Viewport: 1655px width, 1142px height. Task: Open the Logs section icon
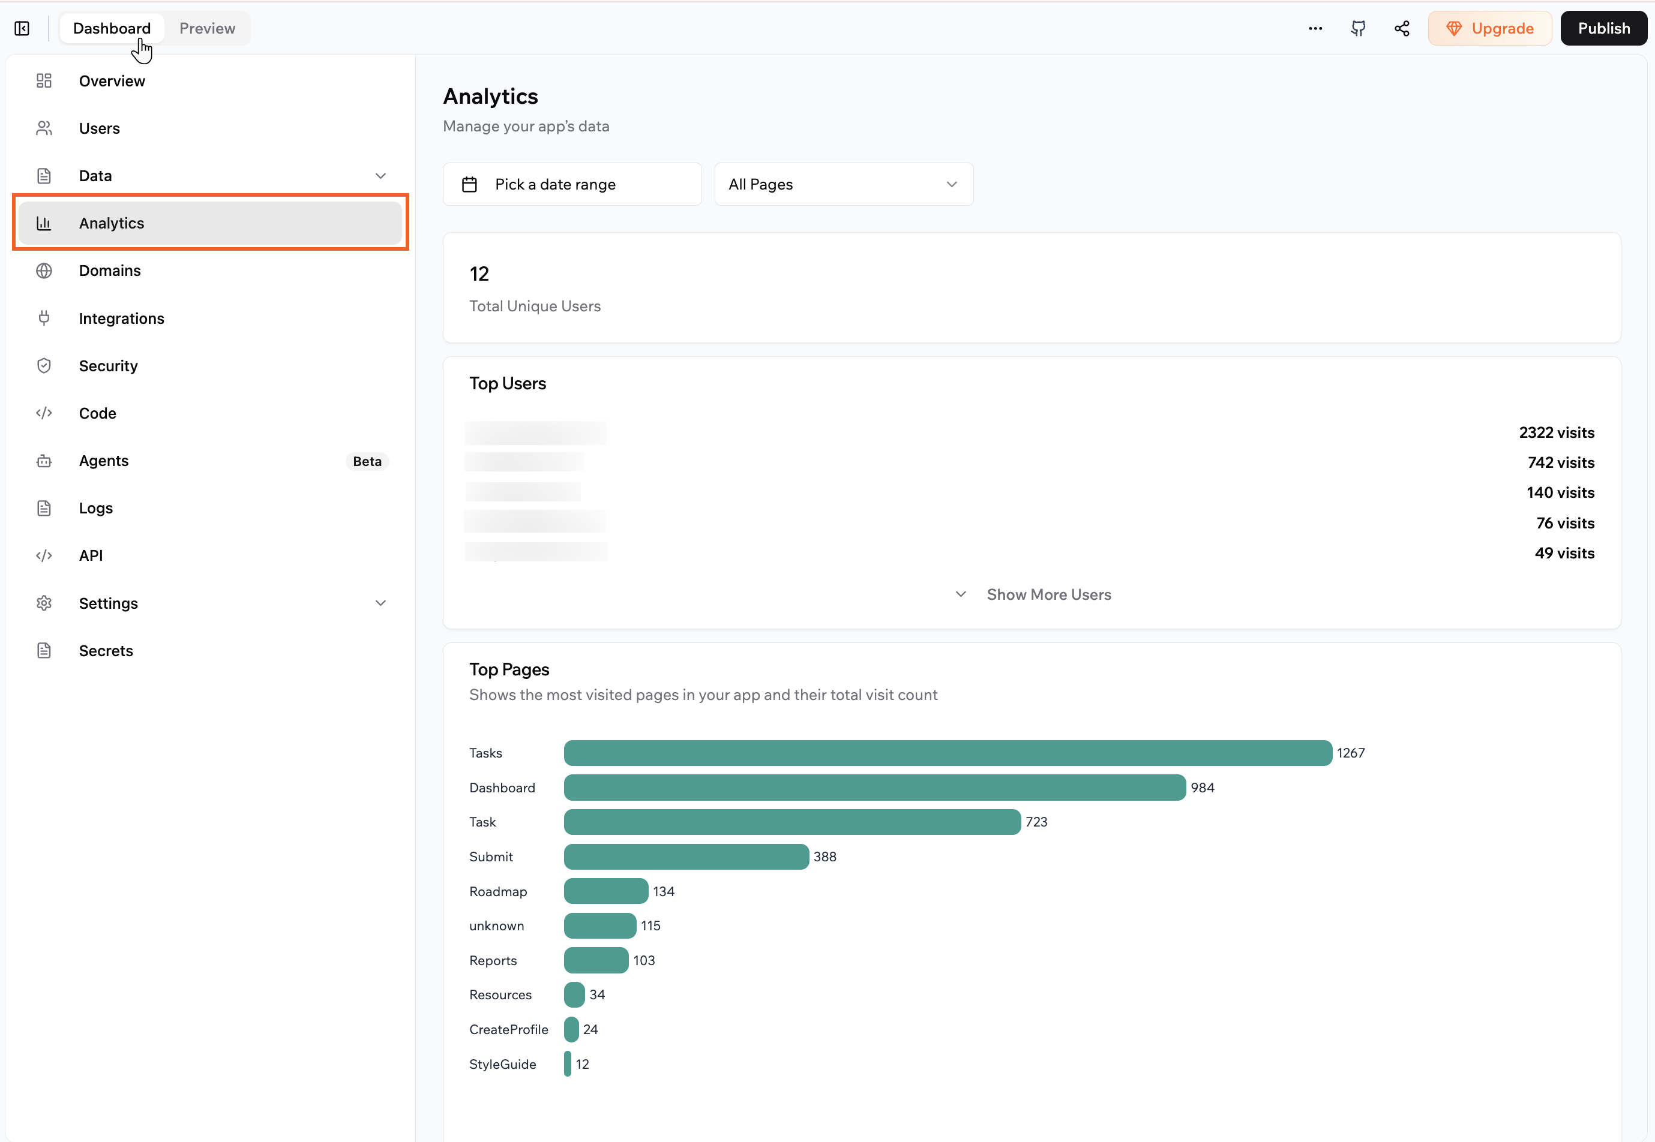[x=44, y=507]
